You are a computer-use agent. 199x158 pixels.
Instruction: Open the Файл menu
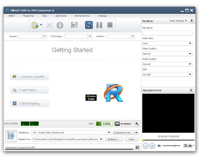tap(11, 16)
